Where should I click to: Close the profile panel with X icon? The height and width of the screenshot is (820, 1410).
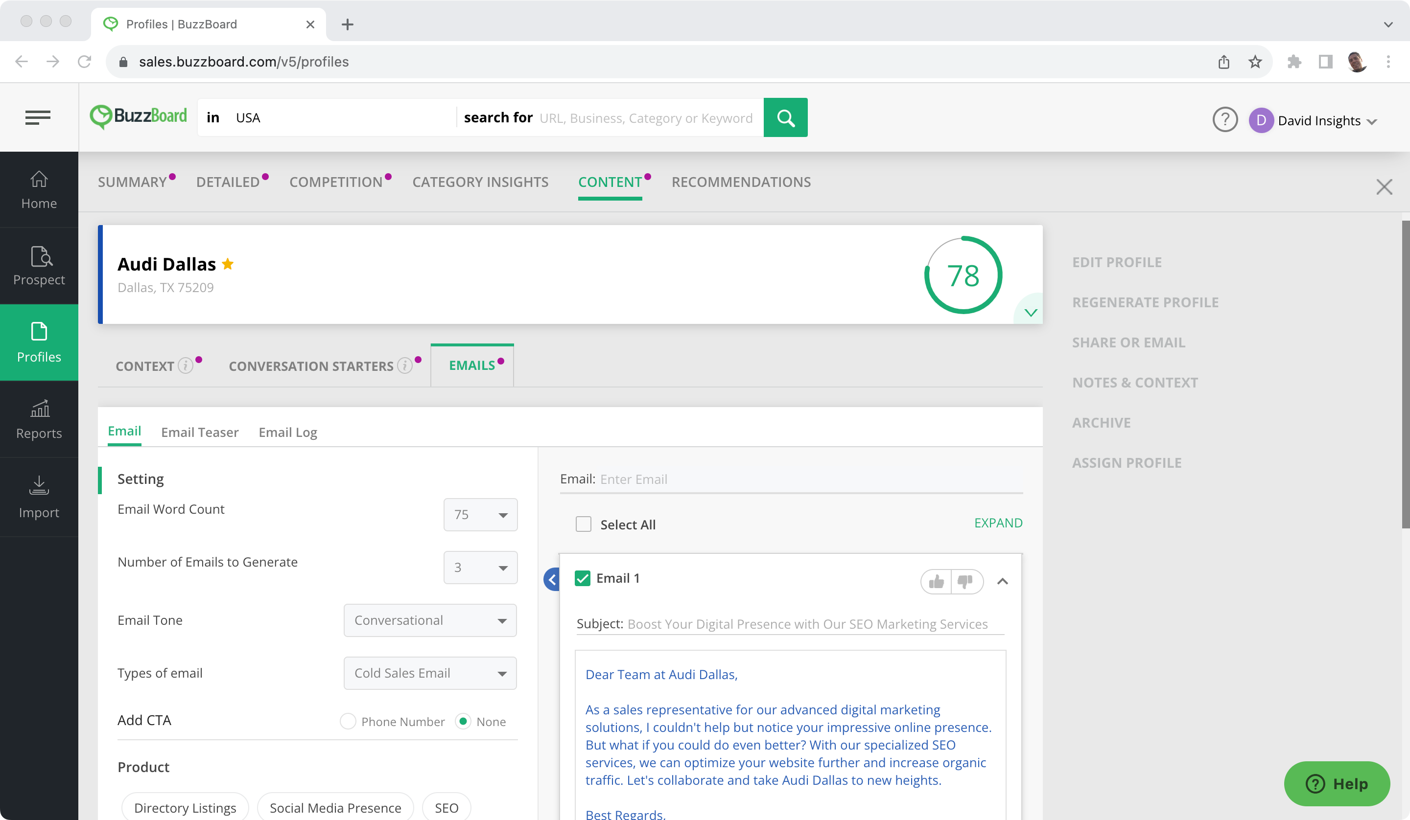click(1384, 187)
